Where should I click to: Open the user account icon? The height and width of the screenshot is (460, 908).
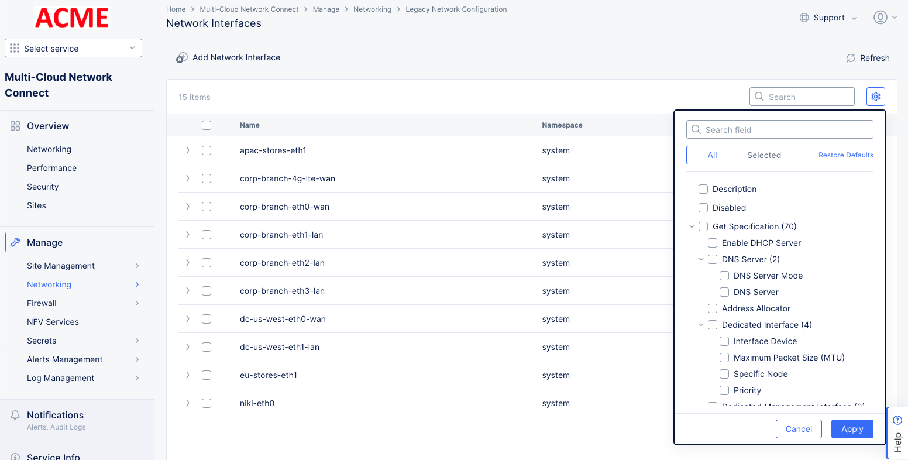(x=881, y=17)
